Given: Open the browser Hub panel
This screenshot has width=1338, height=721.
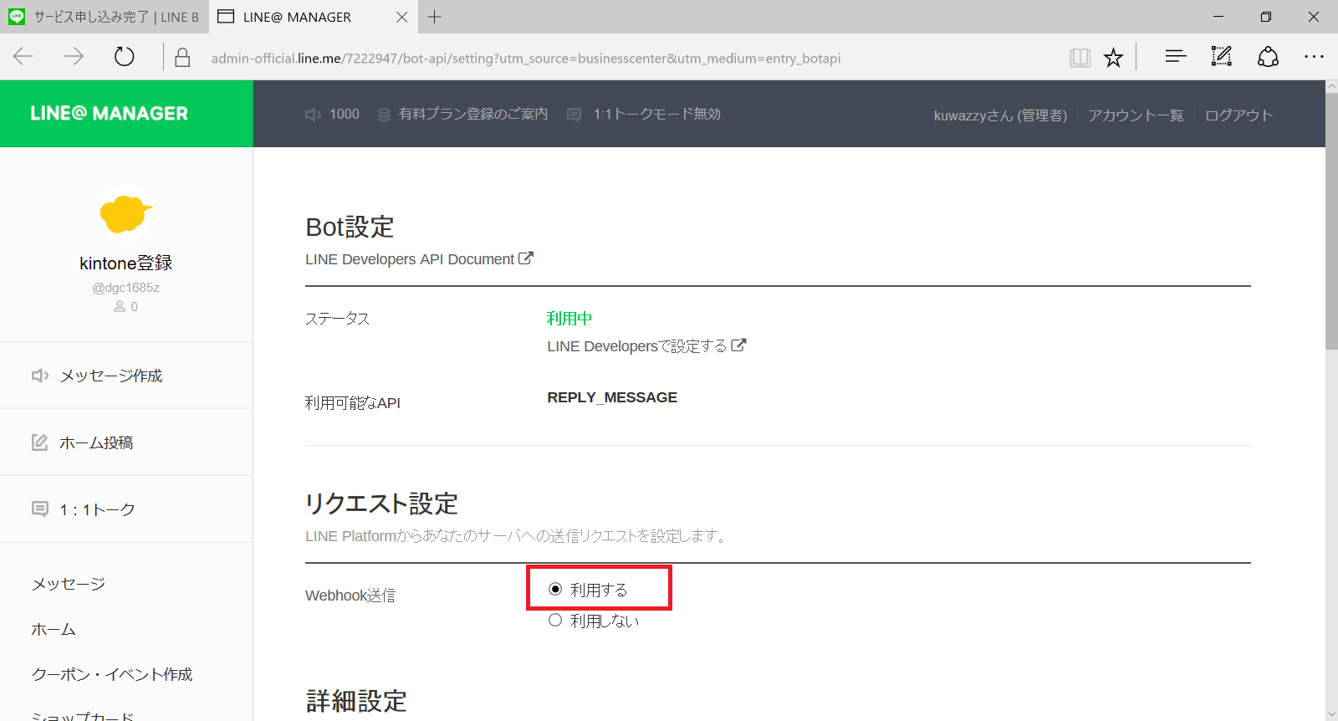Looking at the screenshot, I should pos(1176,57).
